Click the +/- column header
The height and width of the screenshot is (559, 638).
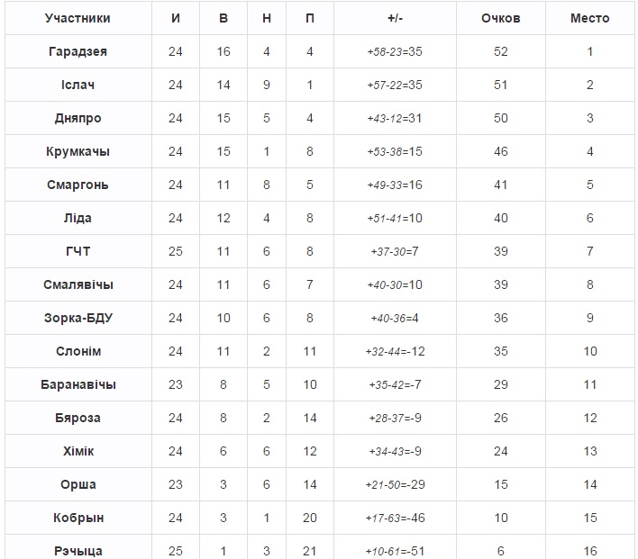pyautogui.click(x=394, y=18)
